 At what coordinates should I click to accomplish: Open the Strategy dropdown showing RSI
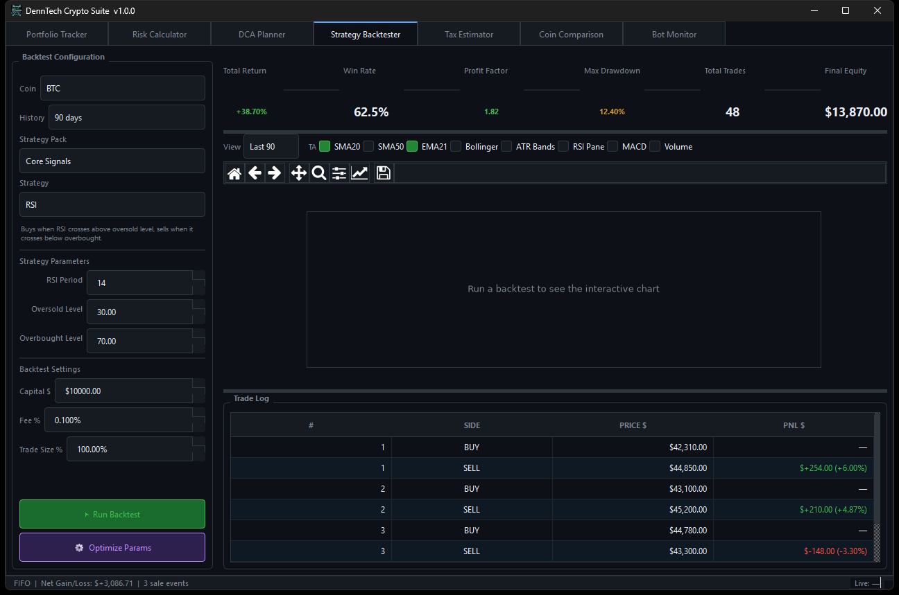(112, 204)
